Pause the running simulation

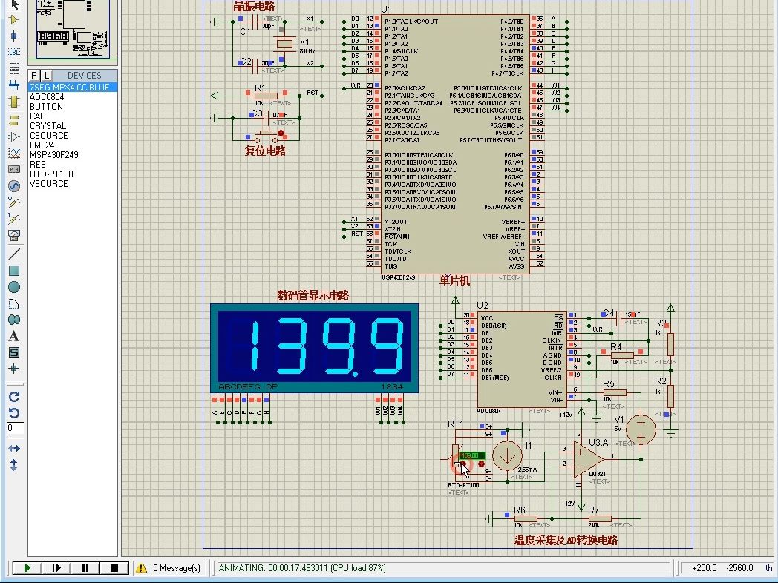tap(85, 567)
